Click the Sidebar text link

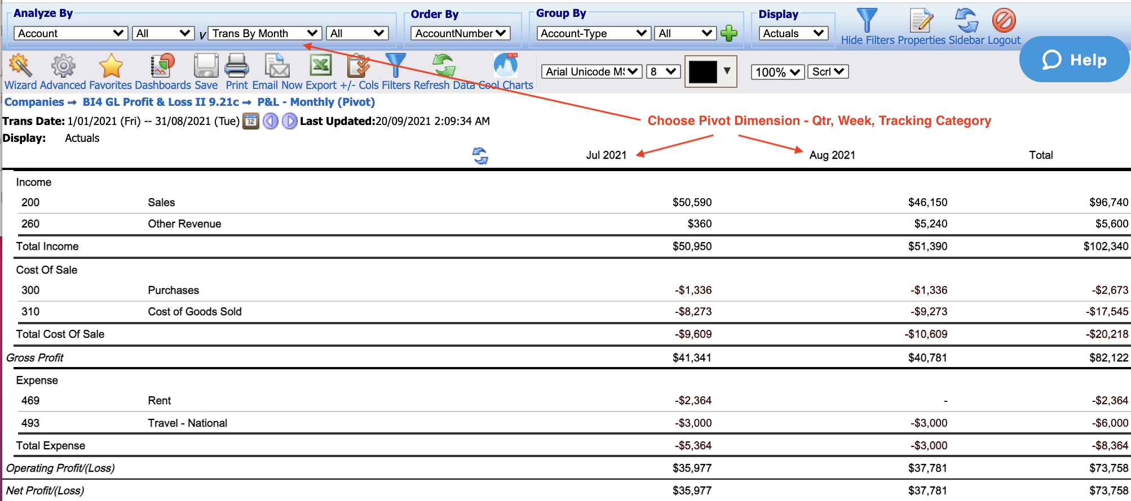tap(966, 40)
